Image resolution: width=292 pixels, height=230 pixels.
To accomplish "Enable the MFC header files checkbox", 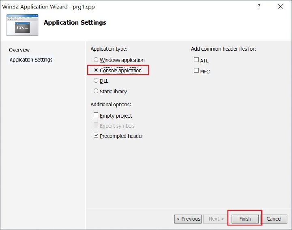I will pos(196,71).
